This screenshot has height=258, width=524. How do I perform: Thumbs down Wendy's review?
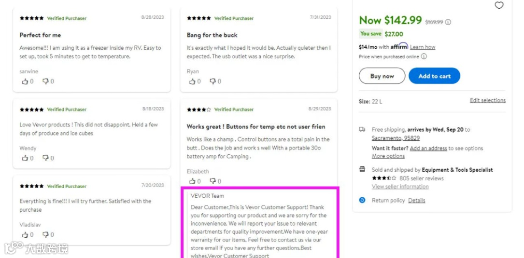point(46,158)
